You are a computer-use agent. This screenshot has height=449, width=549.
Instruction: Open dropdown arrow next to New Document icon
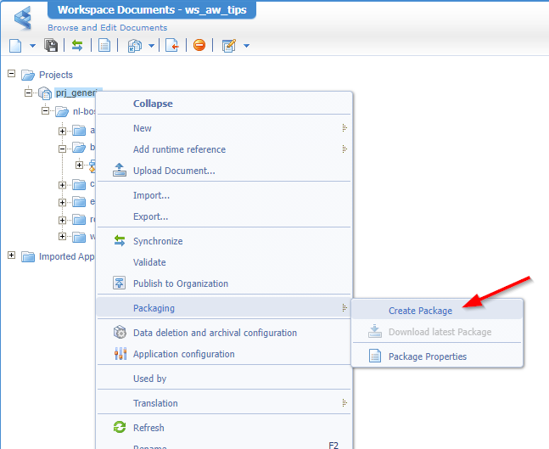coord(32,46)
